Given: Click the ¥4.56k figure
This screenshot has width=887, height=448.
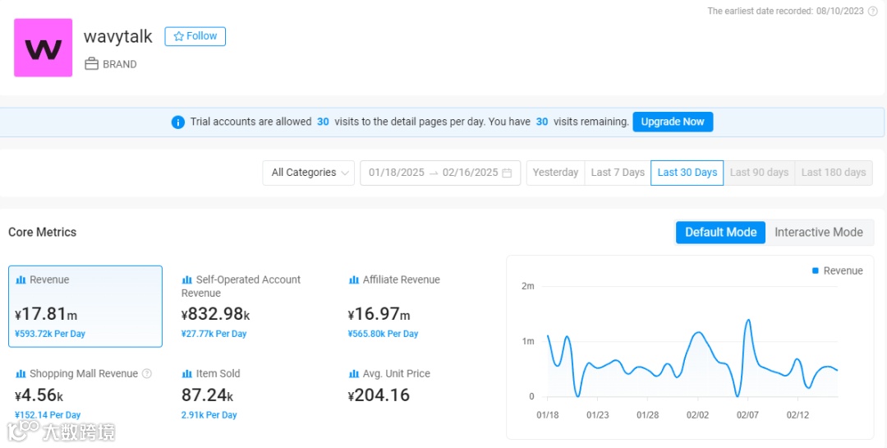Looking at the screenshot, I should coord(39,395).
